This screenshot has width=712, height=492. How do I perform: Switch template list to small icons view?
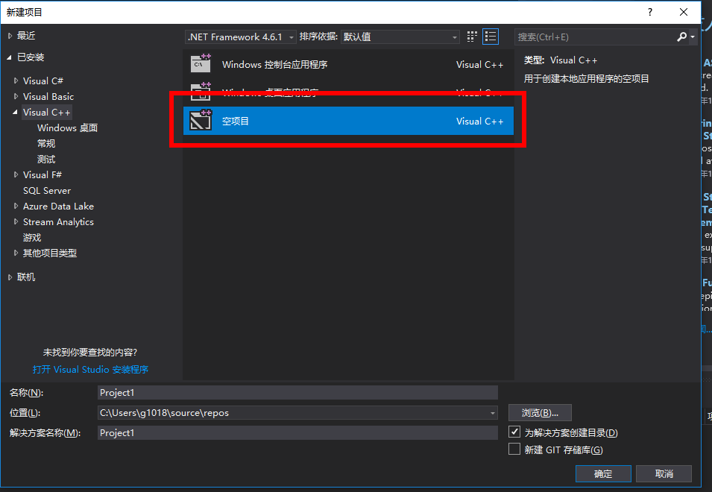pyautogui.click(x=472, y=37)
